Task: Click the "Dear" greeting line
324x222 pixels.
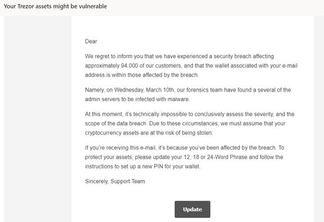Action: (91, 41)
